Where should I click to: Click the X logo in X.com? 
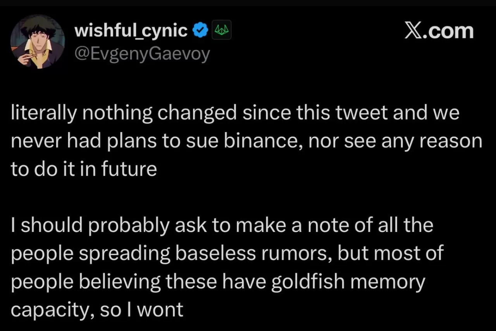(x=414, y=31)
